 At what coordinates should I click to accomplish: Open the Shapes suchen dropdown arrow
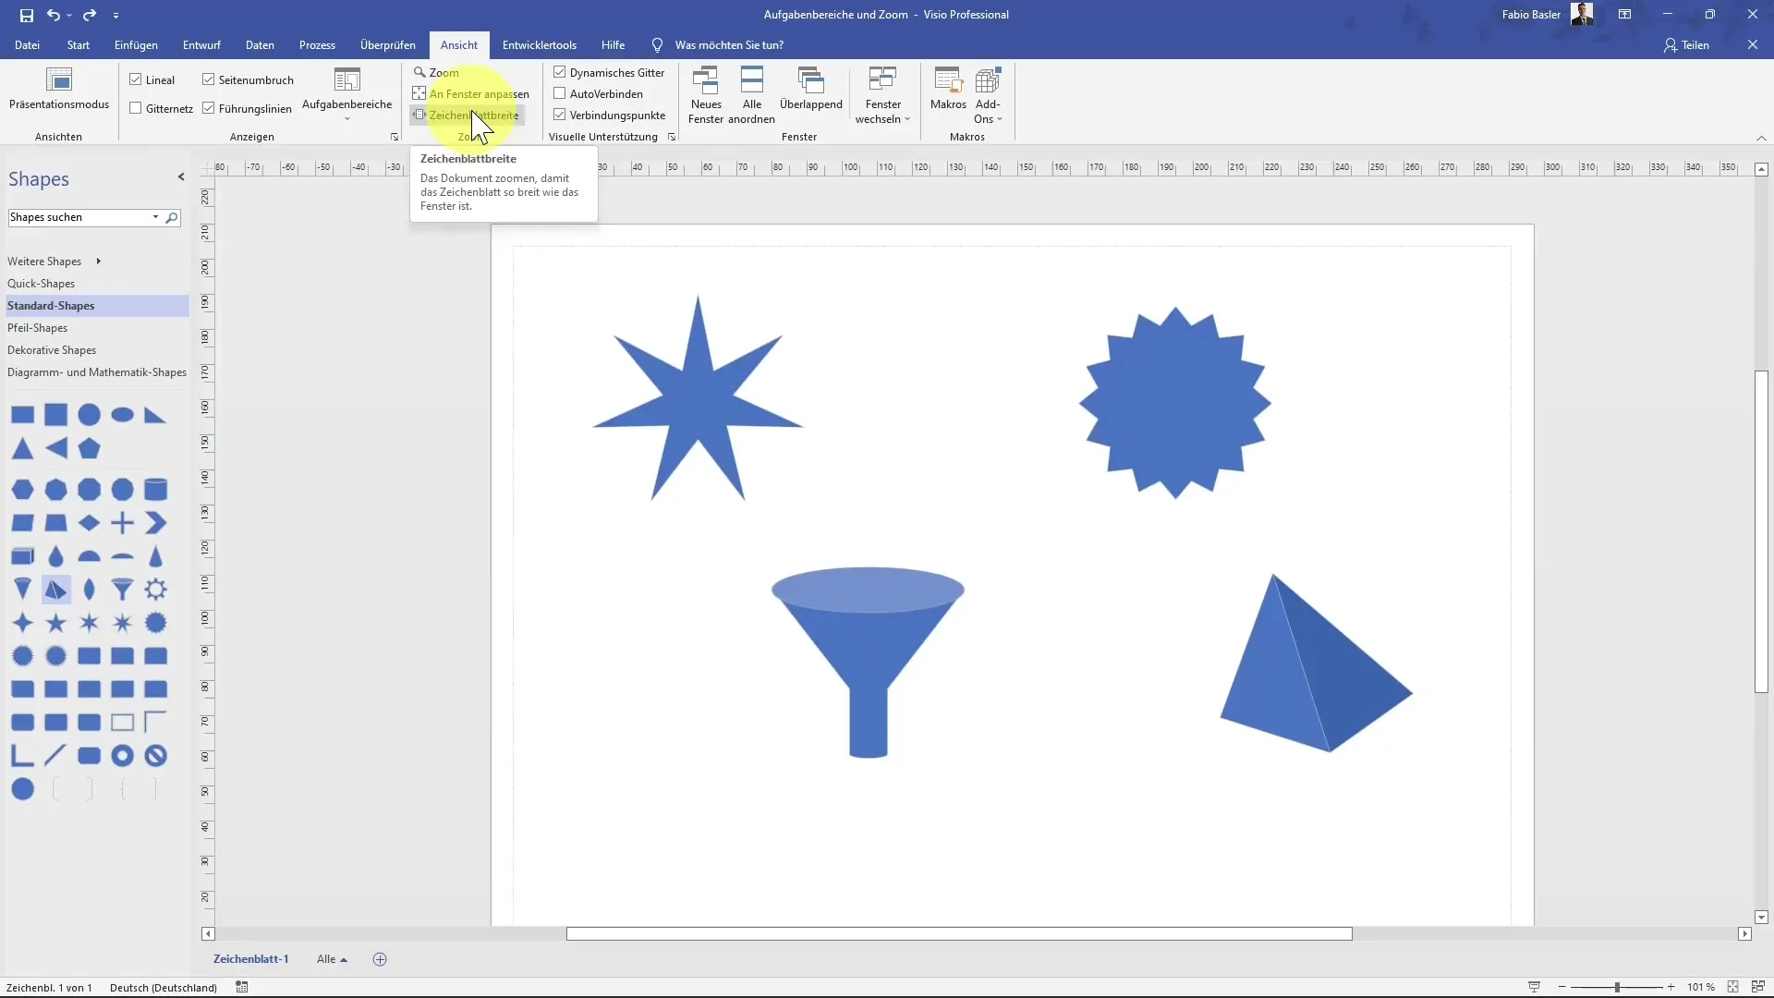[155, 217]
